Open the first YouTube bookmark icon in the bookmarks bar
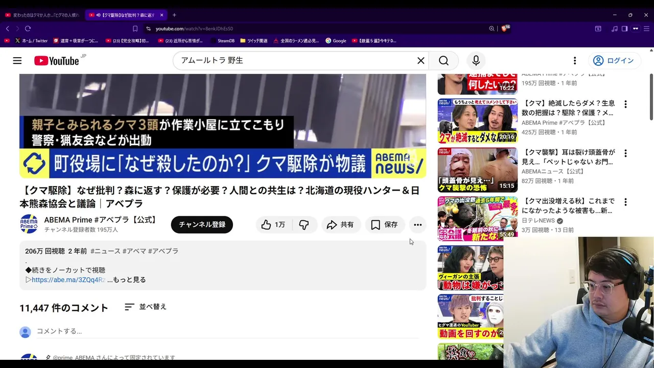654x368 pixels. [7, 40]
